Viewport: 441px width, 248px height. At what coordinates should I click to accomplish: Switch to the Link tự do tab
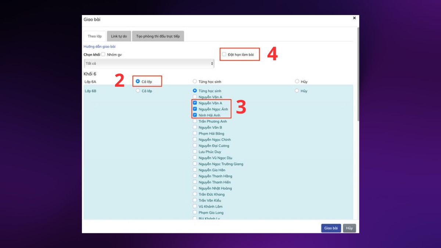pos(119,36)
